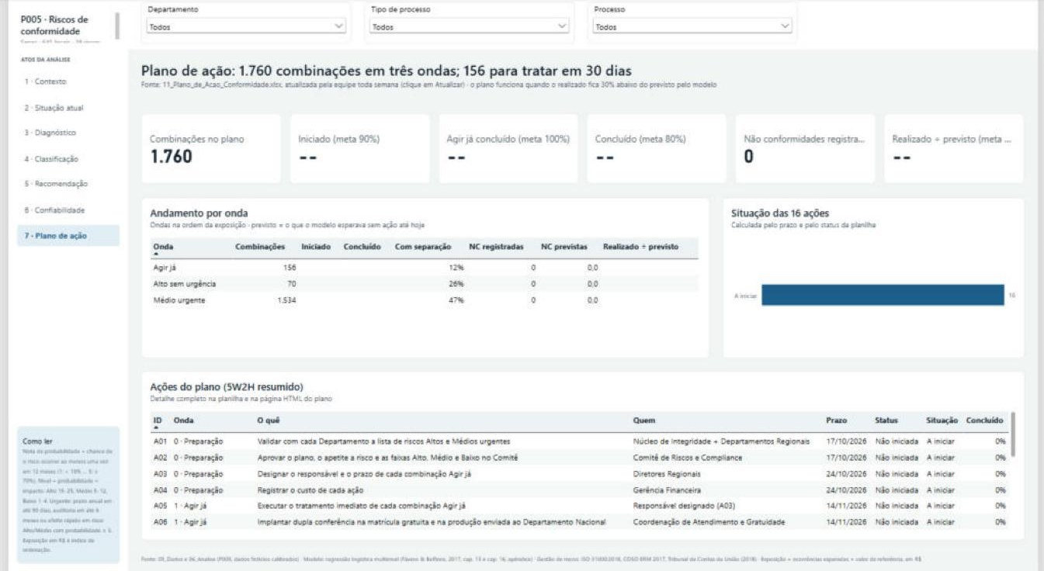Click the Comitê de Riscos e Compliance cell
This screenshot has height=571, width=1044.
click(x=688, y=458)
